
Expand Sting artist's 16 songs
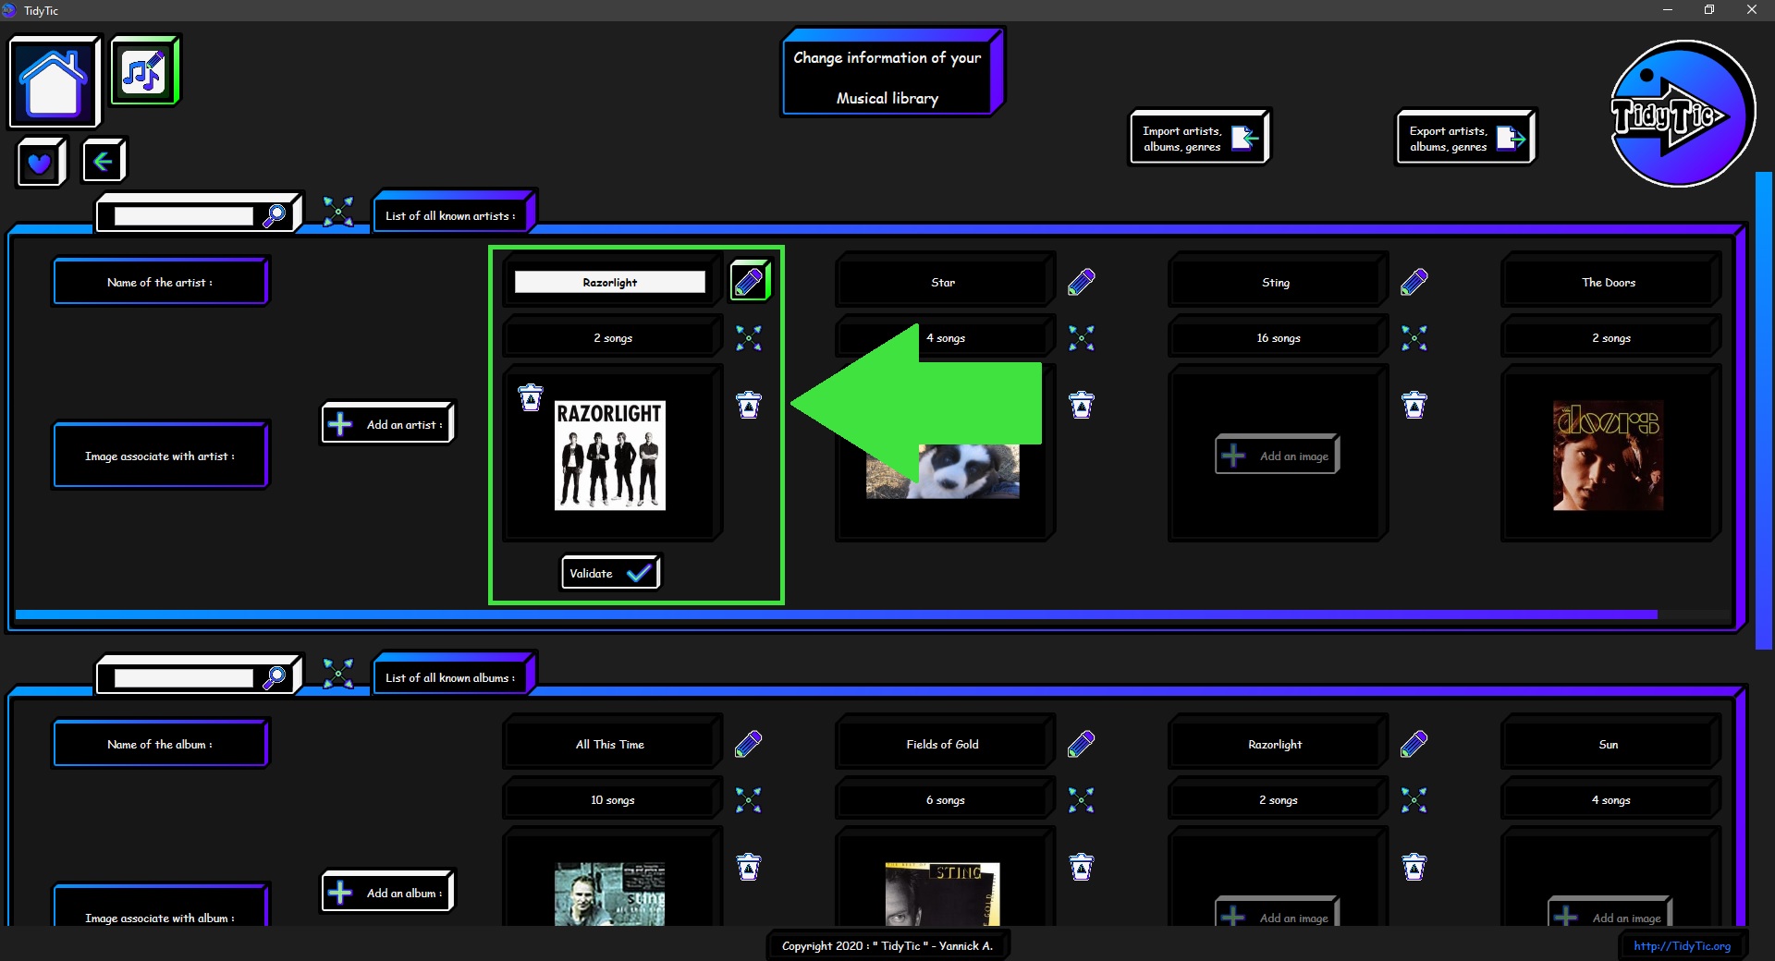tap(1414, 338)
